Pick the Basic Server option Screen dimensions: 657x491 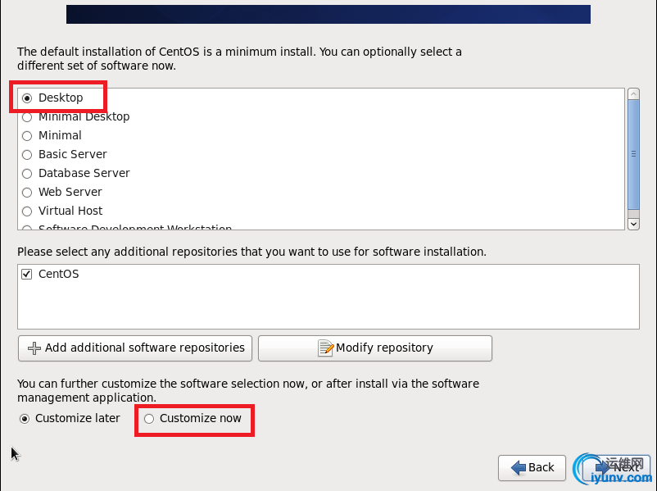[27, 154]
